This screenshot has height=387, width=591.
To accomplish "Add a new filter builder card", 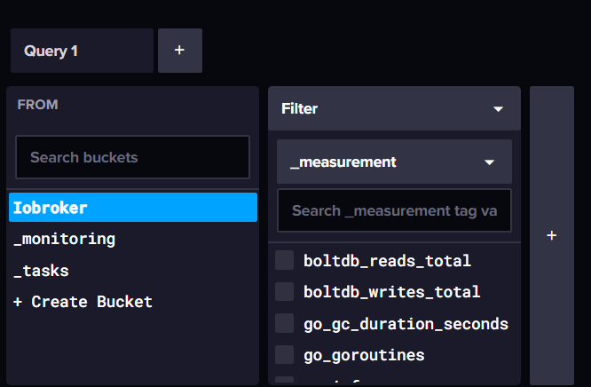I will (x=551, y=236).
